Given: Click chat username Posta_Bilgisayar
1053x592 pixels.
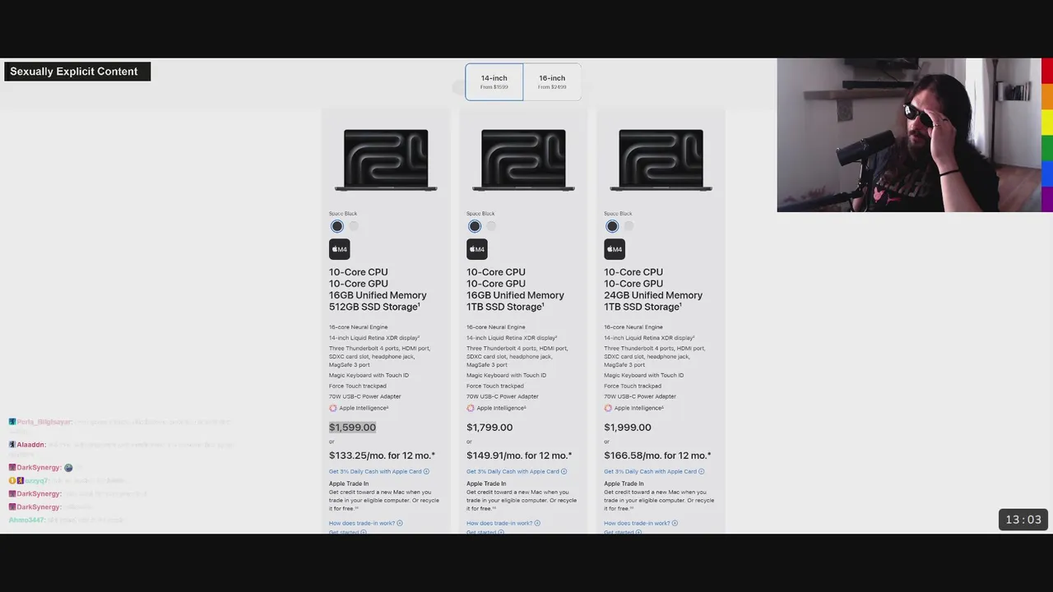Looking at the screenshot, I should [44, 422].
